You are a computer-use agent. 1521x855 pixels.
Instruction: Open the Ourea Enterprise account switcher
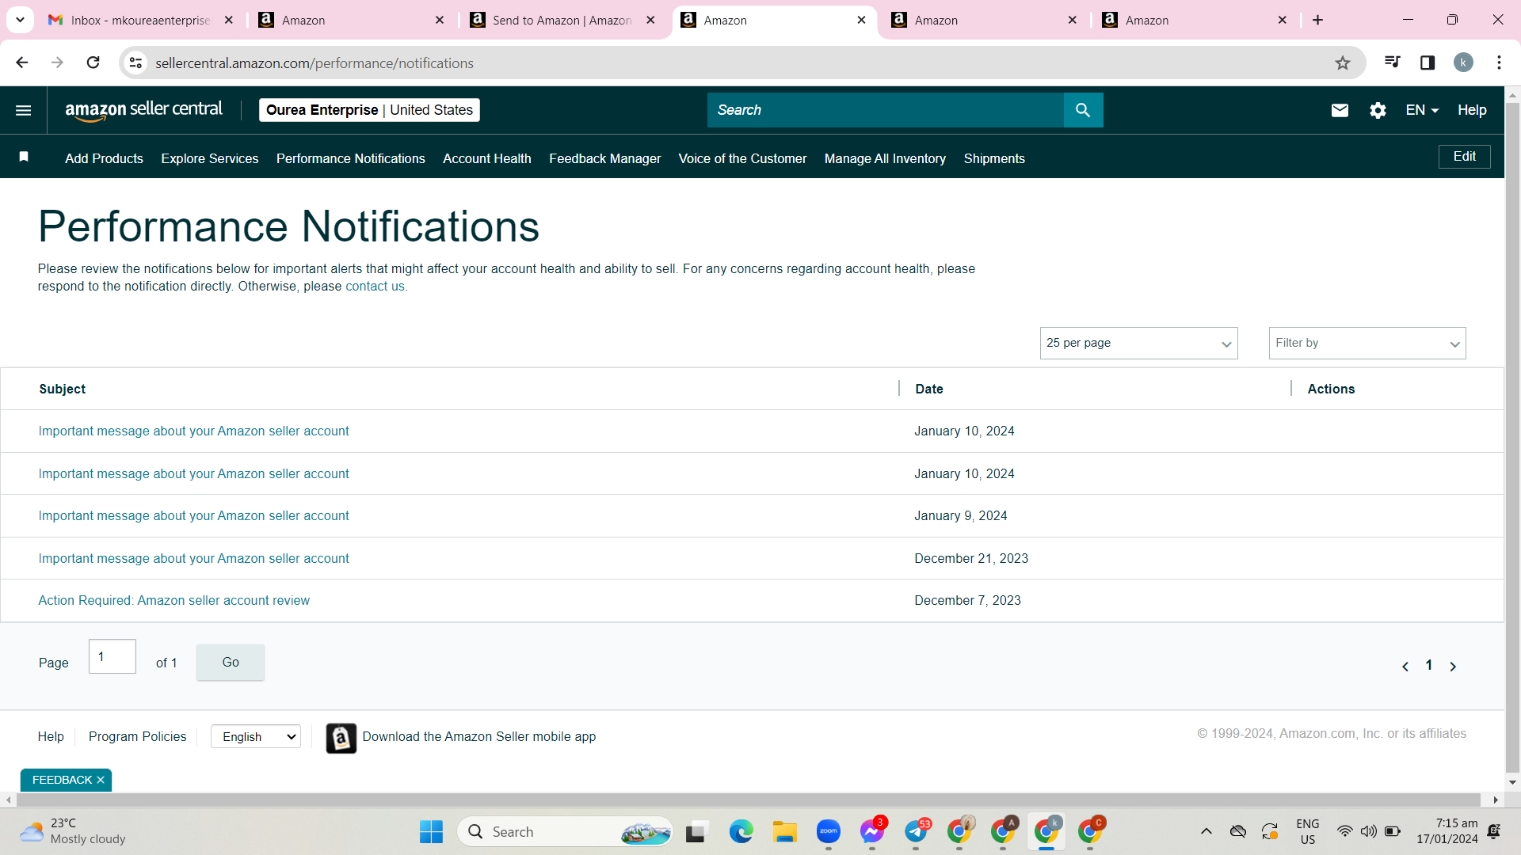[369, 110]
